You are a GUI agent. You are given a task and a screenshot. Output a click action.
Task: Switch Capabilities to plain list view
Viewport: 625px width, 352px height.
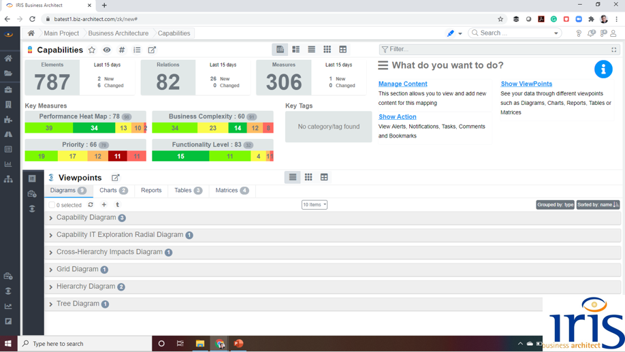pyautogui.click(x=311, y=50)
